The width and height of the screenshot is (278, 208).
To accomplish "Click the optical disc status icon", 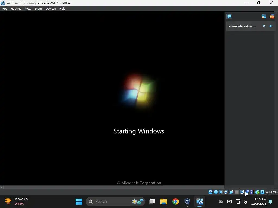I will click(x=216, y=192).
